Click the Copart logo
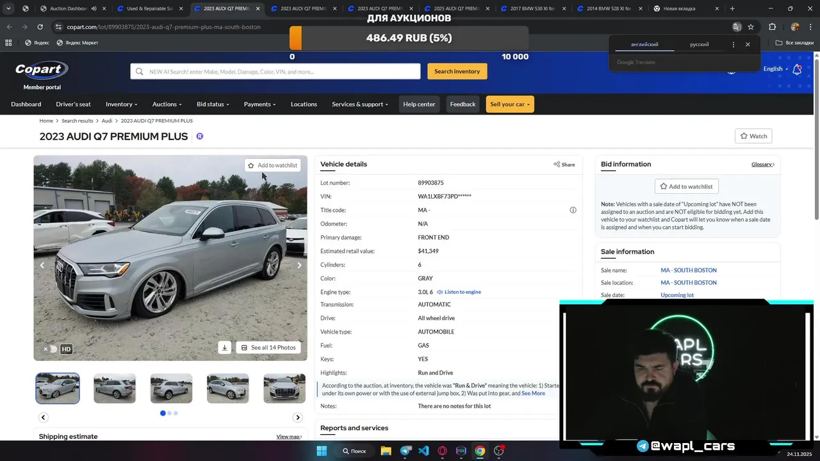Viewport: 820px width, 461px height. point(42,70)
